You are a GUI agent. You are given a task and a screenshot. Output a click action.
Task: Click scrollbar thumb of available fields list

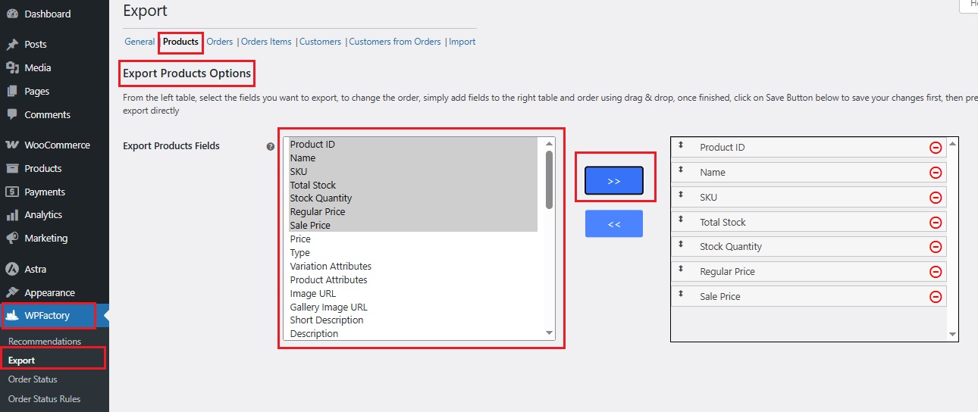click(549, 179)
